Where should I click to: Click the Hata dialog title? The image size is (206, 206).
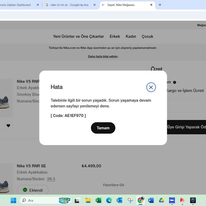[x=57, y=87]
